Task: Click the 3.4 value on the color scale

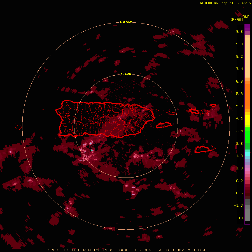Action: 239,131
